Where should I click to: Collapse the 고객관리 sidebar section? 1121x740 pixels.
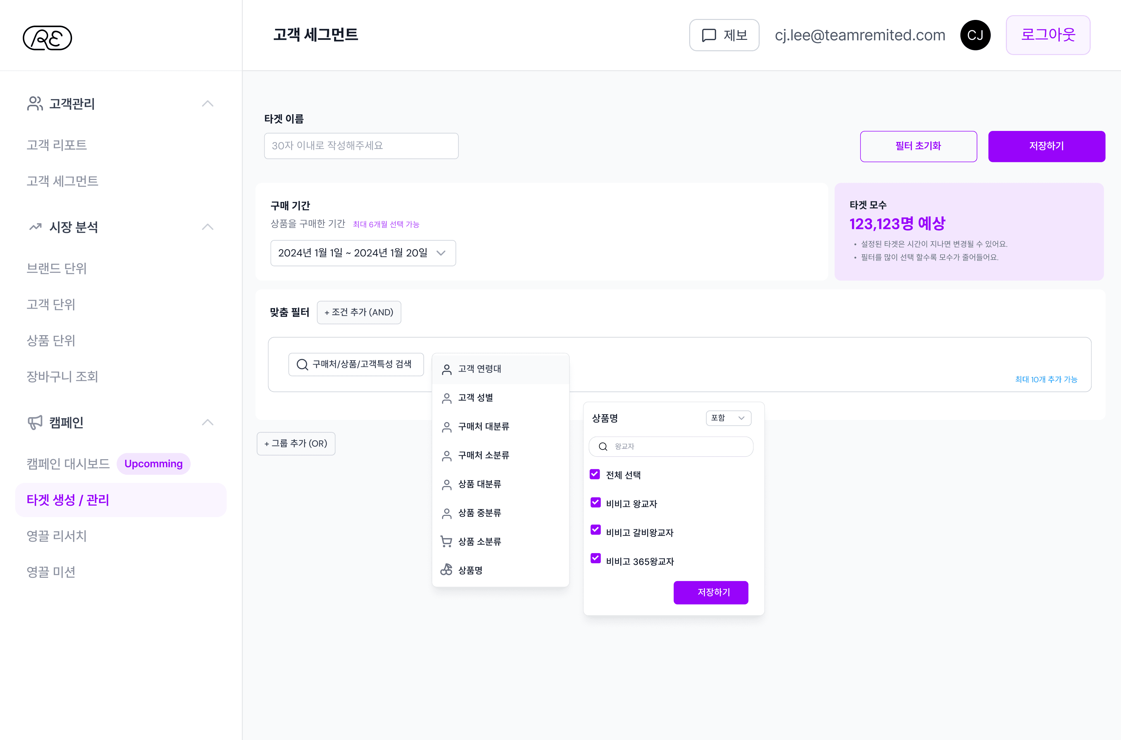coord(208,103)
